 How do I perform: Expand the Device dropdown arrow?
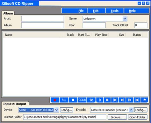click(x=56, y=110)
